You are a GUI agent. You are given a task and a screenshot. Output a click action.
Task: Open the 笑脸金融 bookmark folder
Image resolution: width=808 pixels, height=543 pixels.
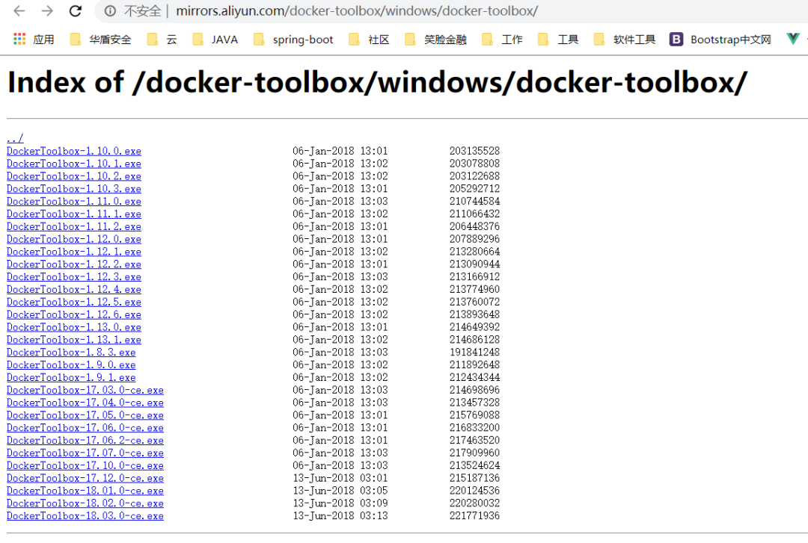click(436, 39)
